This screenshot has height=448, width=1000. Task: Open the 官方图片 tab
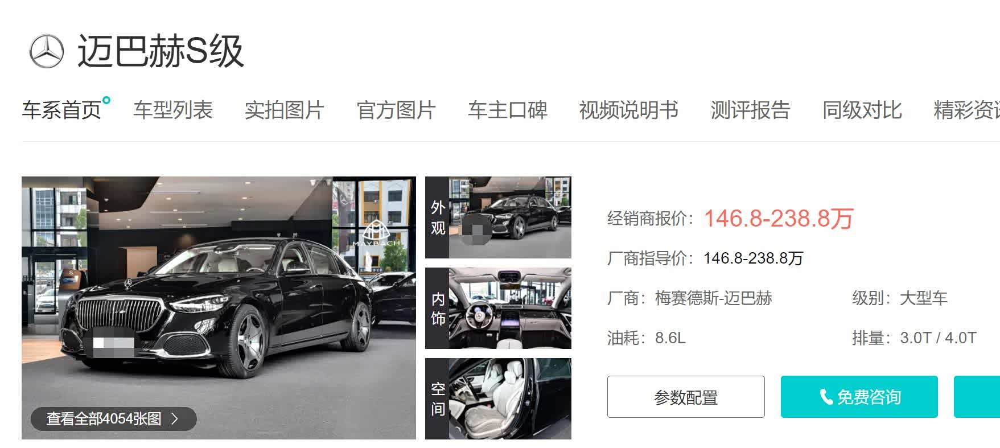click(x=396, y=110)
